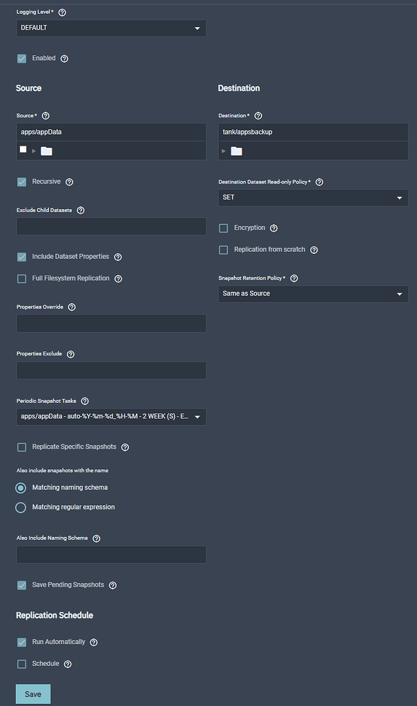Open the Logging Level help tooltip
417x706 pixels.
point(61,12)
